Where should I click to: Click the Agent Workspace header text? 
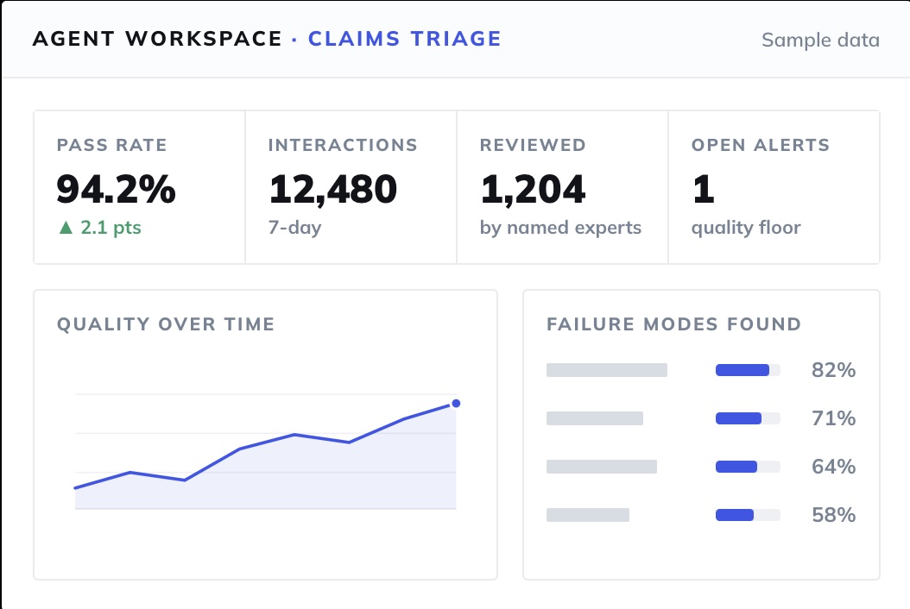pos(157,39)
